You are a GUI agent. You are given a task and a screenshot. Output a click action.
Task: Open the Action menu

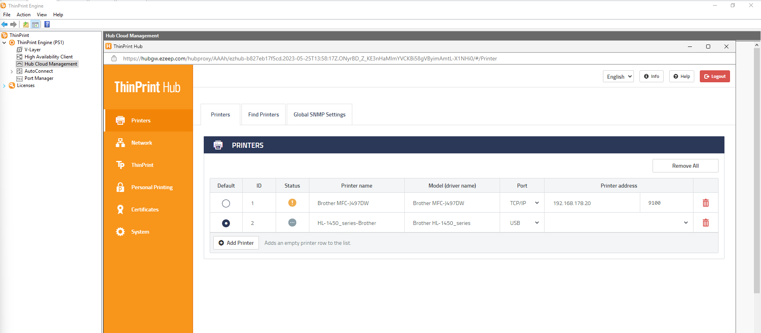pos(23,15)
